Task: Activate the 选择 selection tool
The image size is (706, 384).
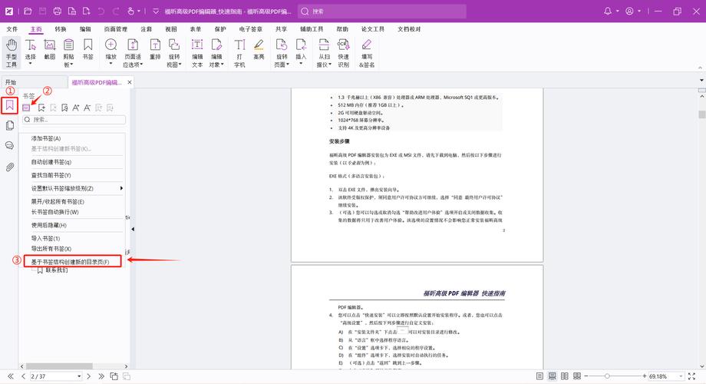Action: [30, 52]
